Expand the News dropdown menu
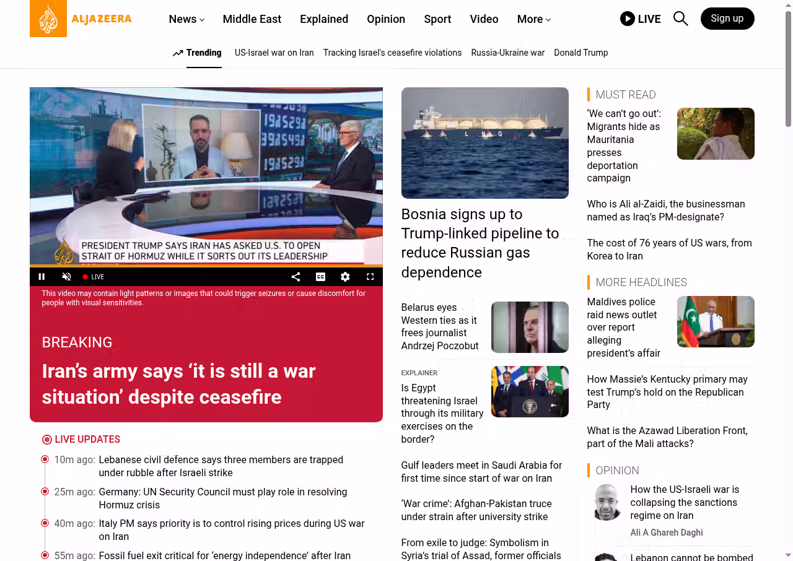 (x=186, y=19)
